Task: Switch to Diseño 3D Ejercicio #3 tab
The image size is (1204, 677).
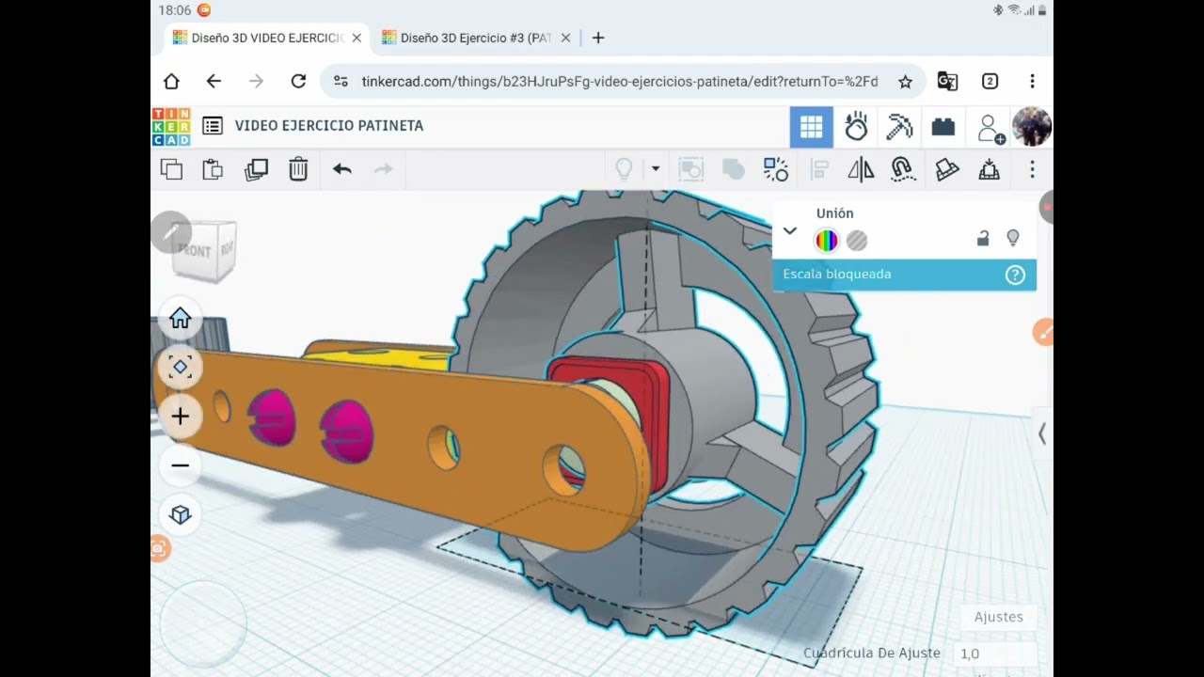Action: tap(467, 38)
